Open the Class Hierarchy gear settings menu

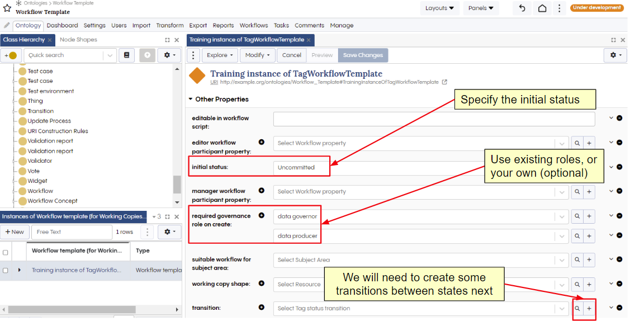[169, 55]
